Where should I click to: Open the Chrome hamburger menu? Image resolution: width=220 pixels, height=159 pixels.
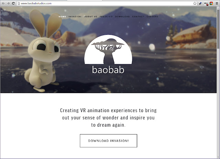217,3
